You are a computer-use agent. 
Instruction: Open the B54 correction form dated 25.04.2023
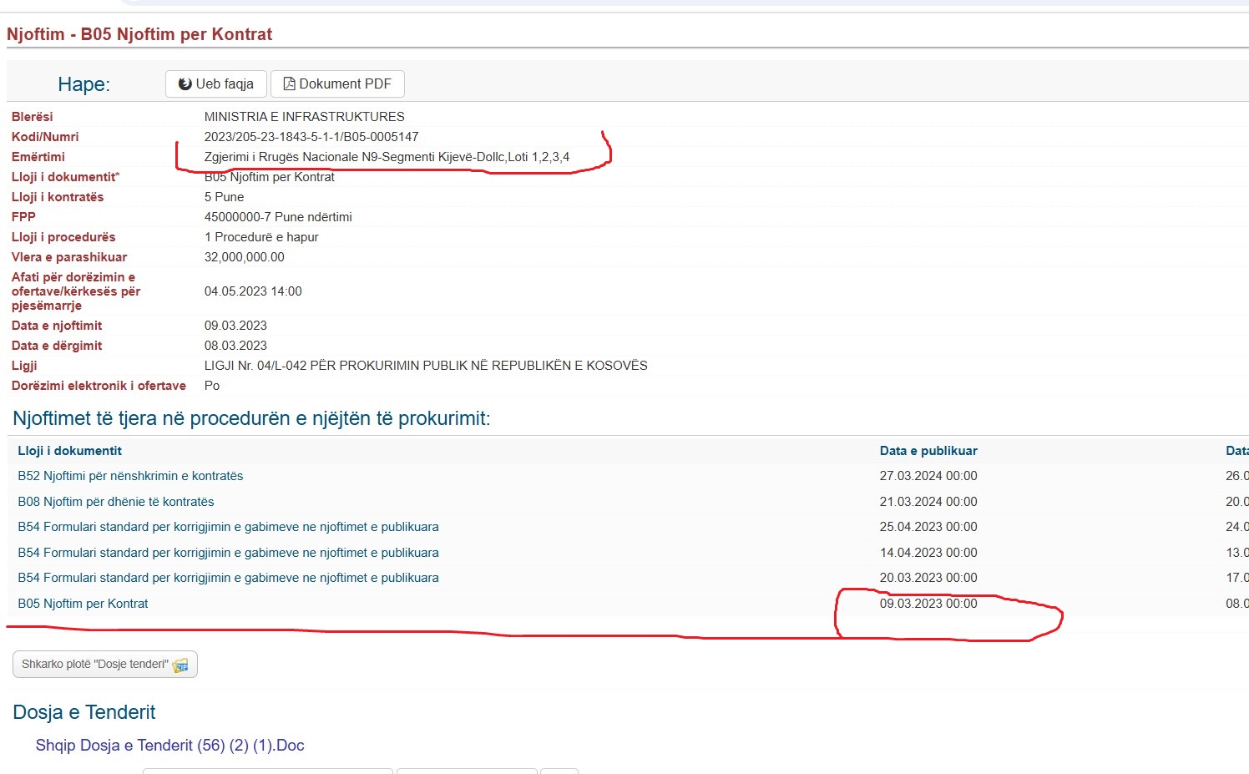[x=228, y=527]
